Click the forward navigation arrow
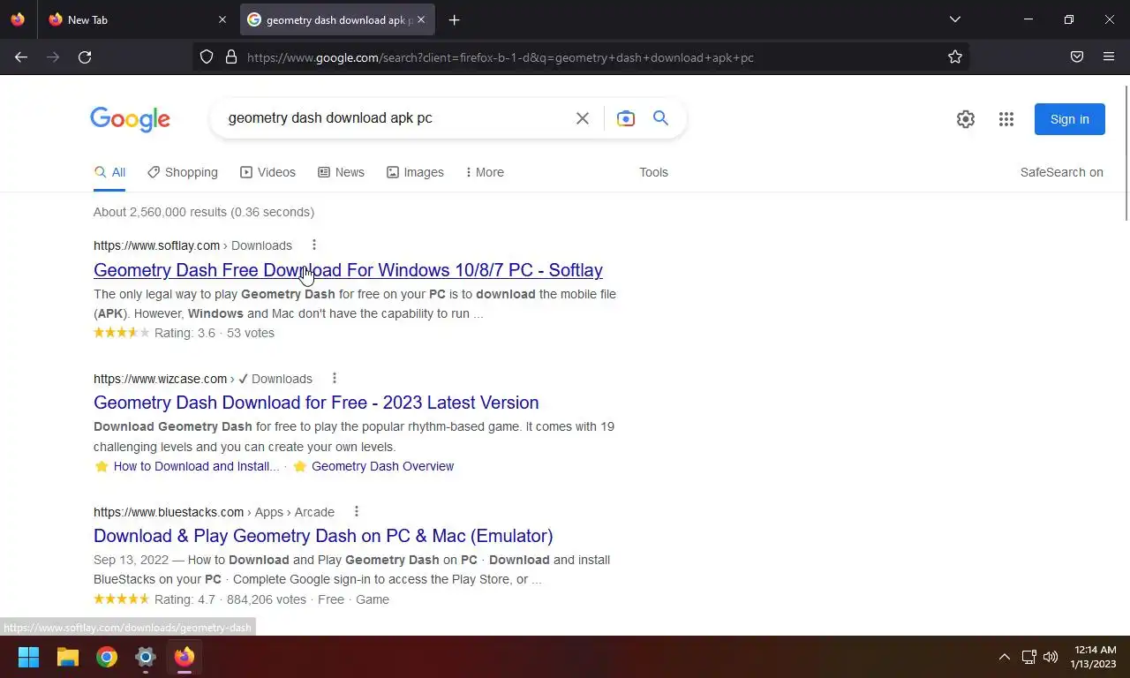Image resolution: width=1130 pixels, height=678 pixels. [53, 57]
